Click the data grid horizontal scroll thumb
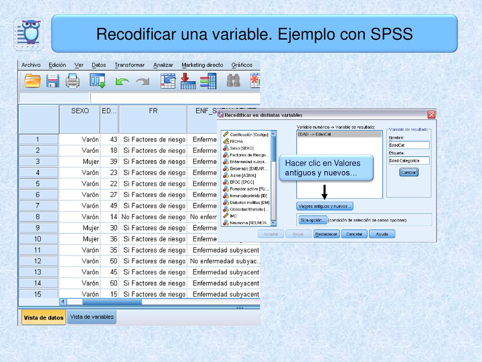 click(112, 302)
